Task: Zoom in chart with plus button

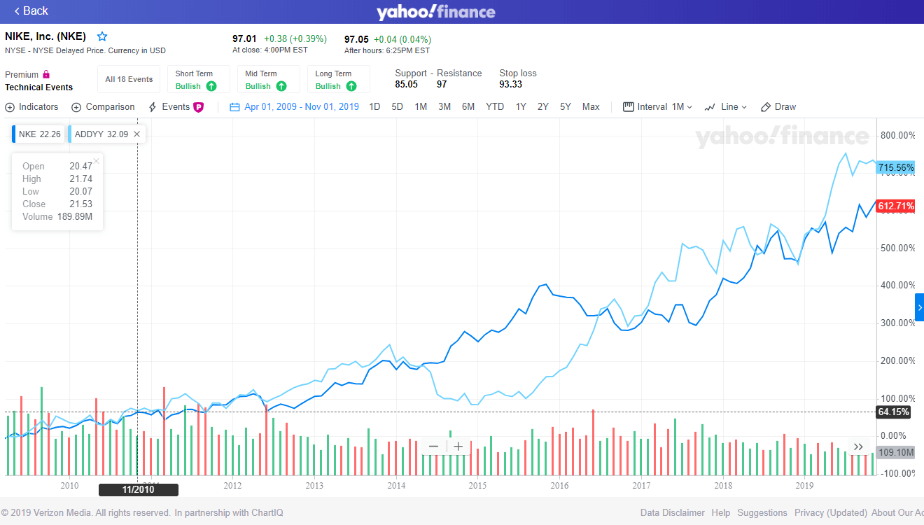Action: [458, 446]
